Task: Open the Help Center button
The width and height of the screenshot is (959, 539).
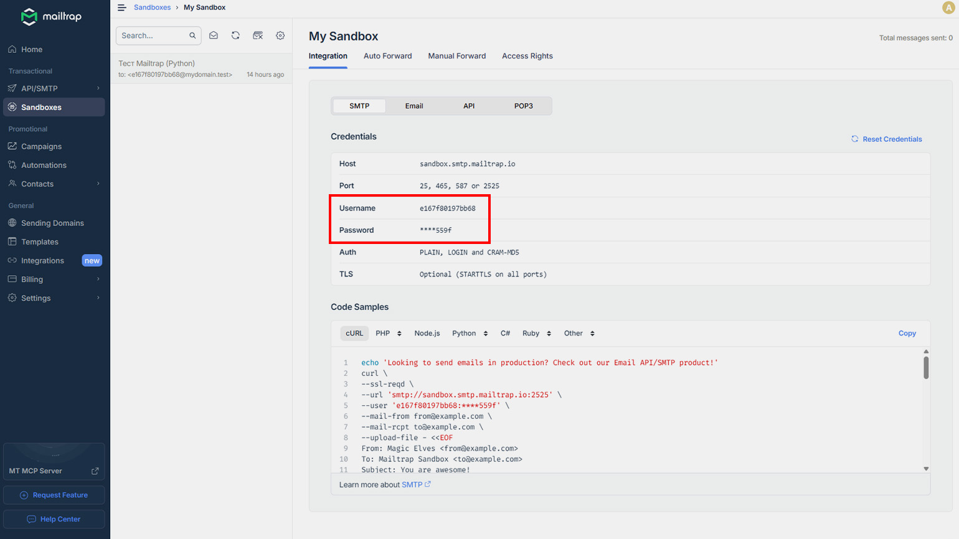Action: (x=54, y=519)
